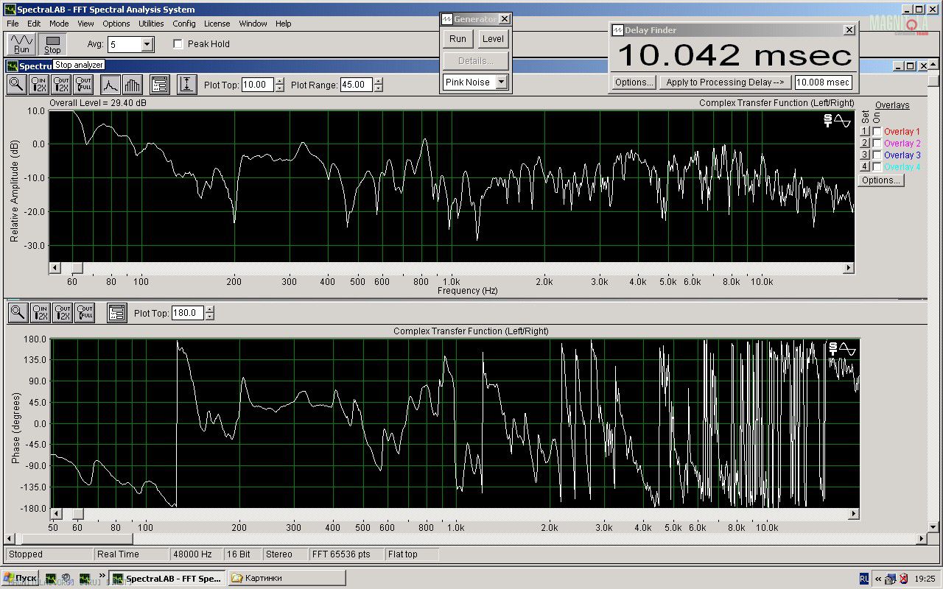Turn on Overlay 1 checkbox
Screen dimensions: 943x589
877,132
